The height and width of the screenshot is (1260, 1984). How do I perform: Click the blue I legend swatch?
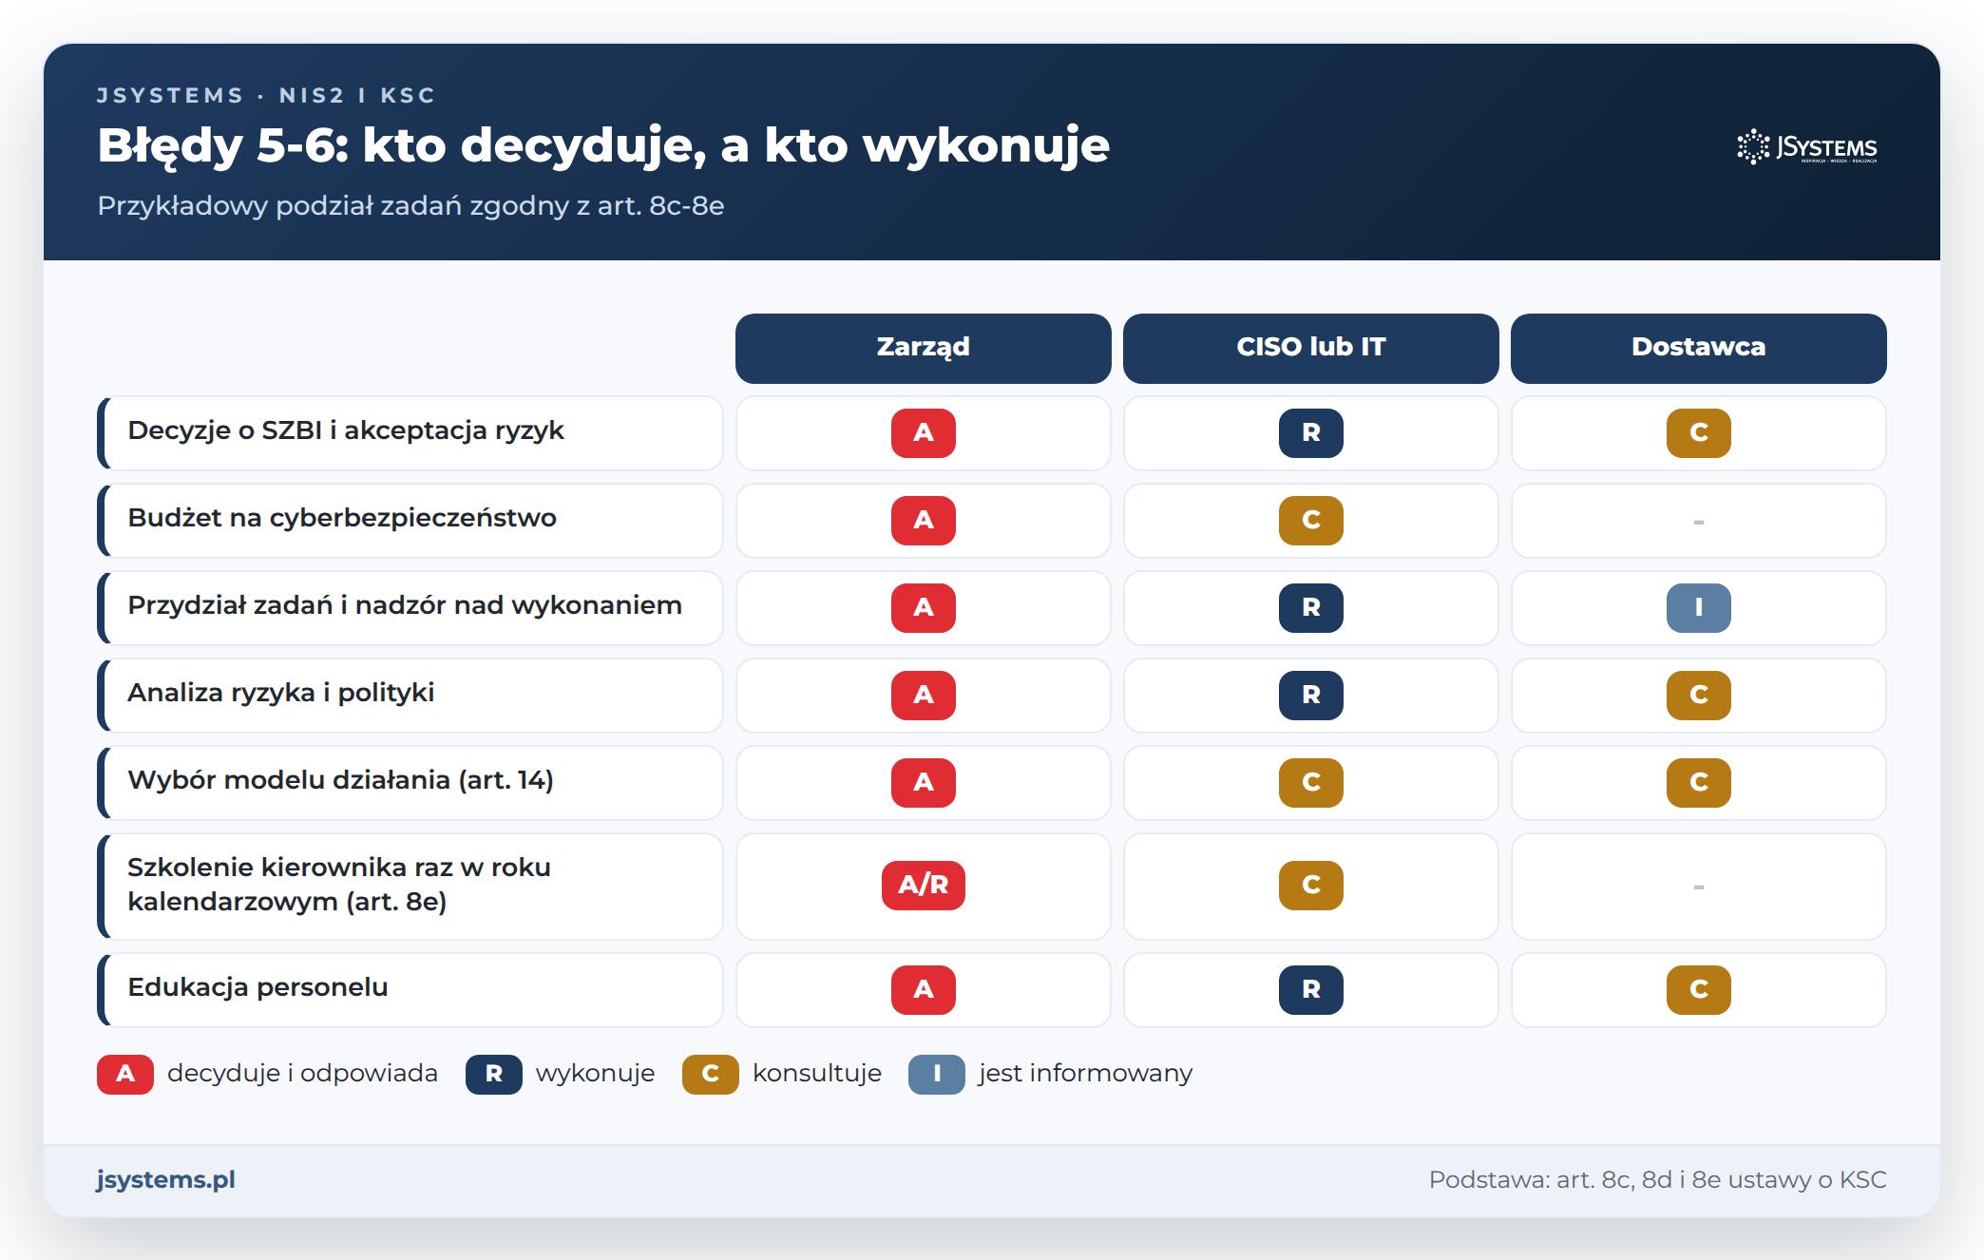click(x=936, y=1075)
